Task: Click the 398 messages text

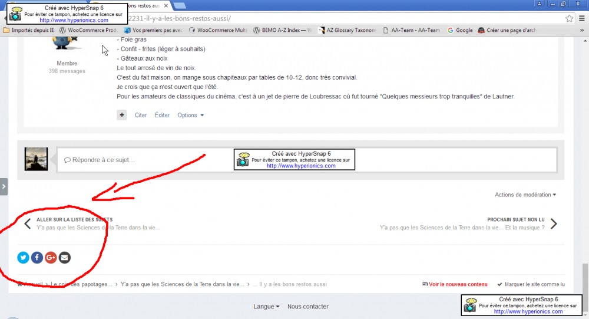Action: click(x=67, y=71)
